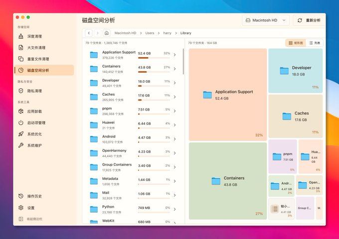
Task: Open the Macintosh HD disk dropdown
Action: (x=266, y=20)
